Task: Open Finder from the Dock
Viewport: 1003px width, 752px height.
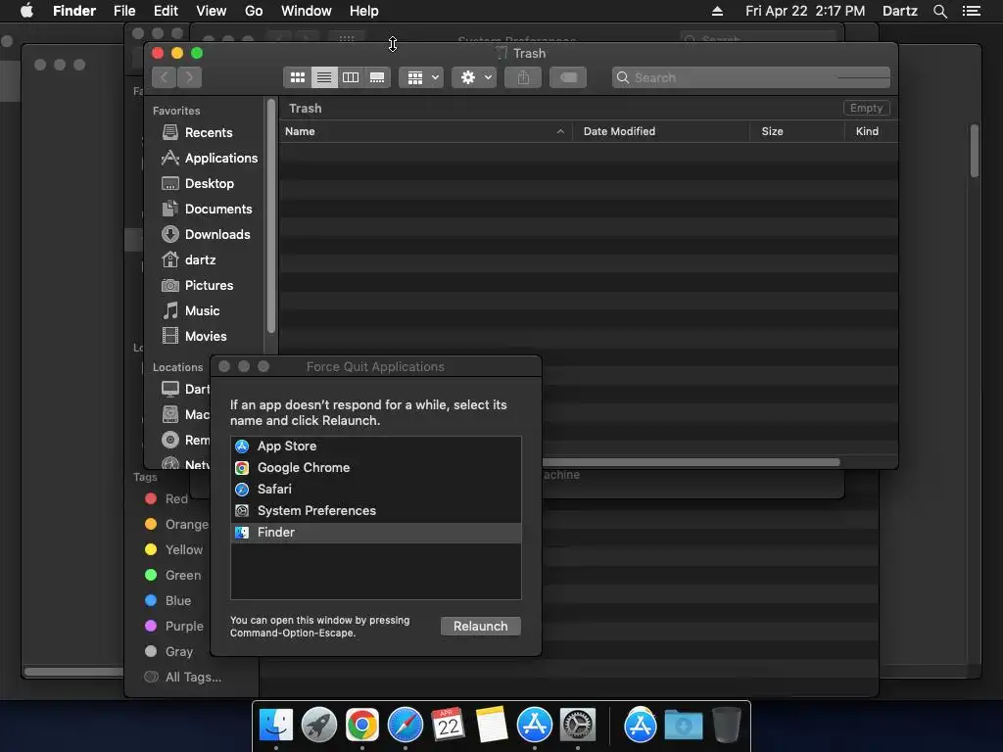Action: (x=276, y=726)
